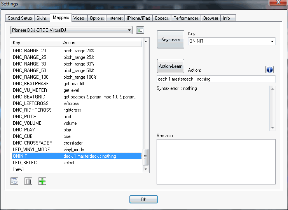288x210 pixels.
Task: Click the Key column header
Action: [36, 43]
